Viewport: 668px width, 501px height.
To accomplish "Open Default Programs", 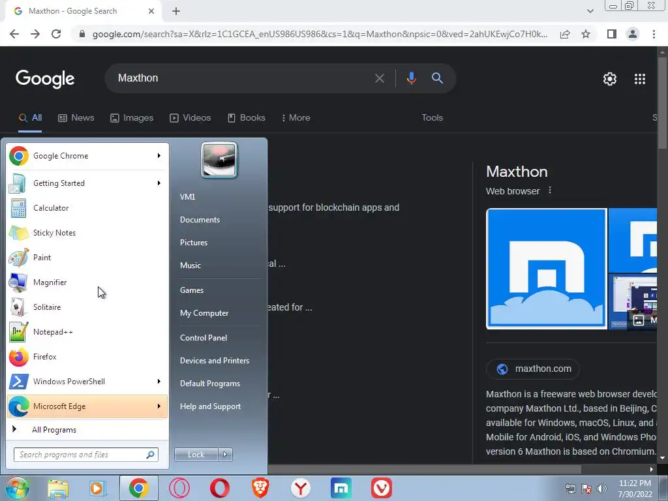I will pos(209,384).
